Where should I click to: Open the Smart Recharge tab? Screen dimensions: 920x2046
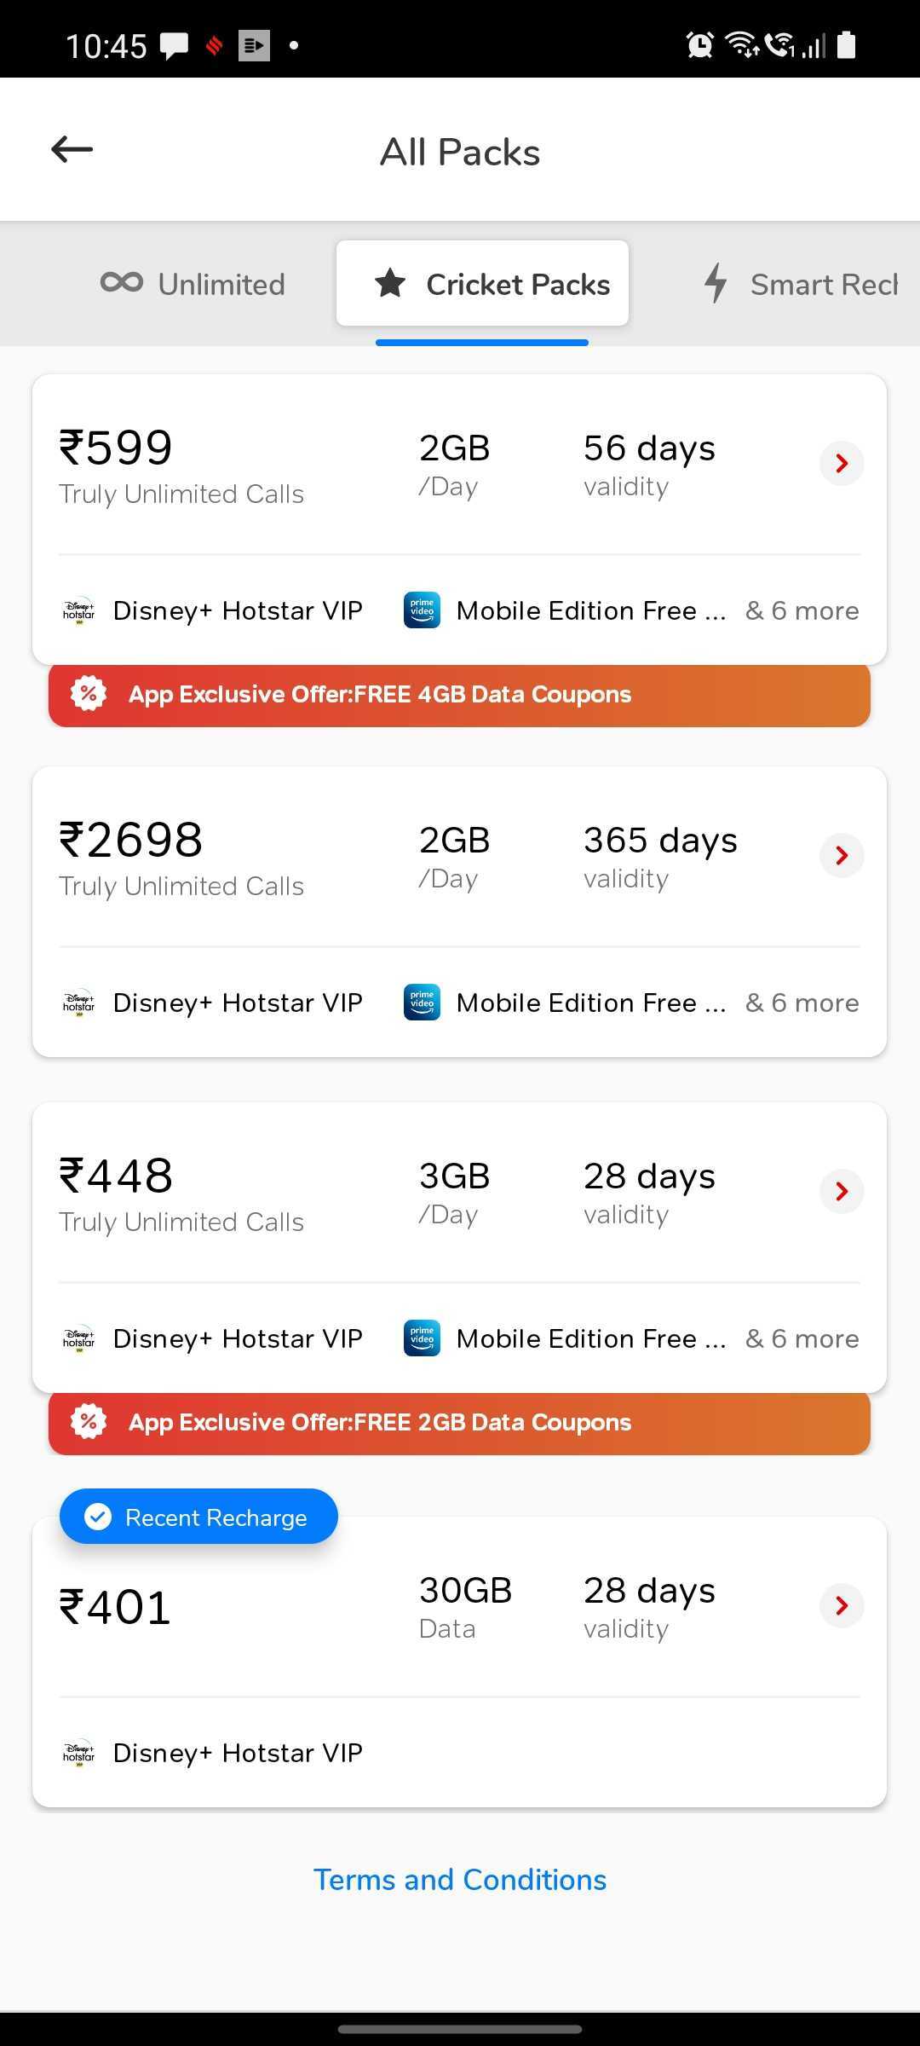[x=801, y=284]
